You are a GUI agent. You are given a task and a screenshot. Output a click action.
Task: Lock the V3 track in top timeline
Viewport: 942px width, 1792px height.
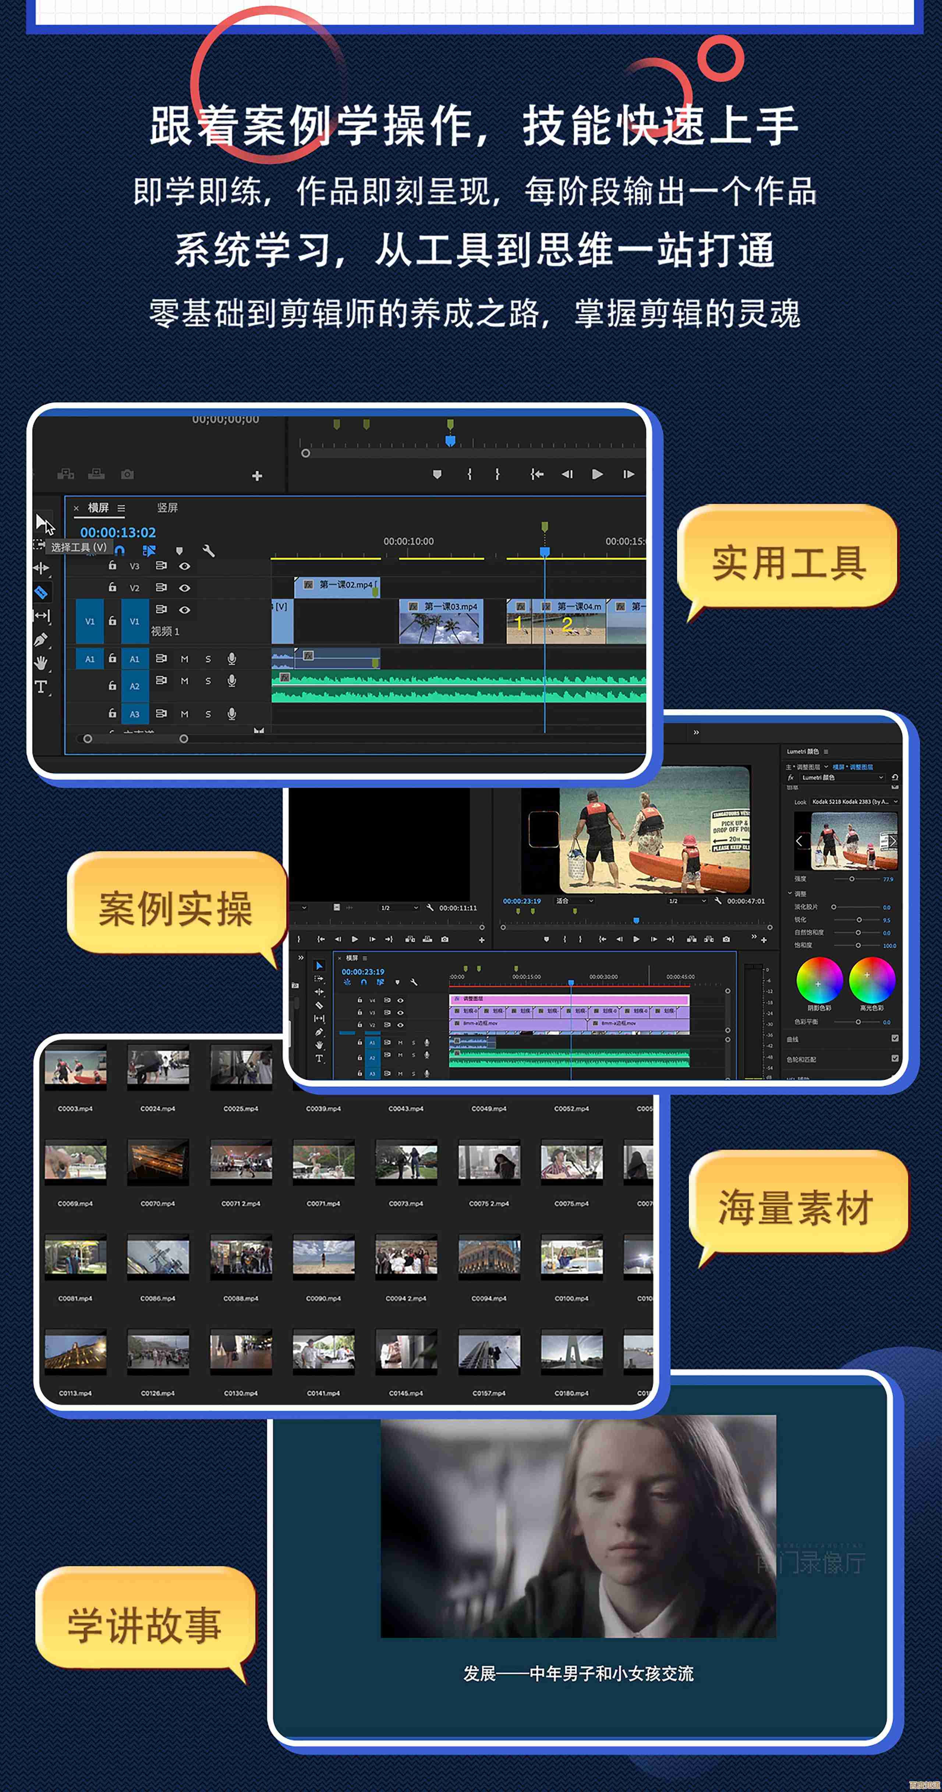(112, 566)
